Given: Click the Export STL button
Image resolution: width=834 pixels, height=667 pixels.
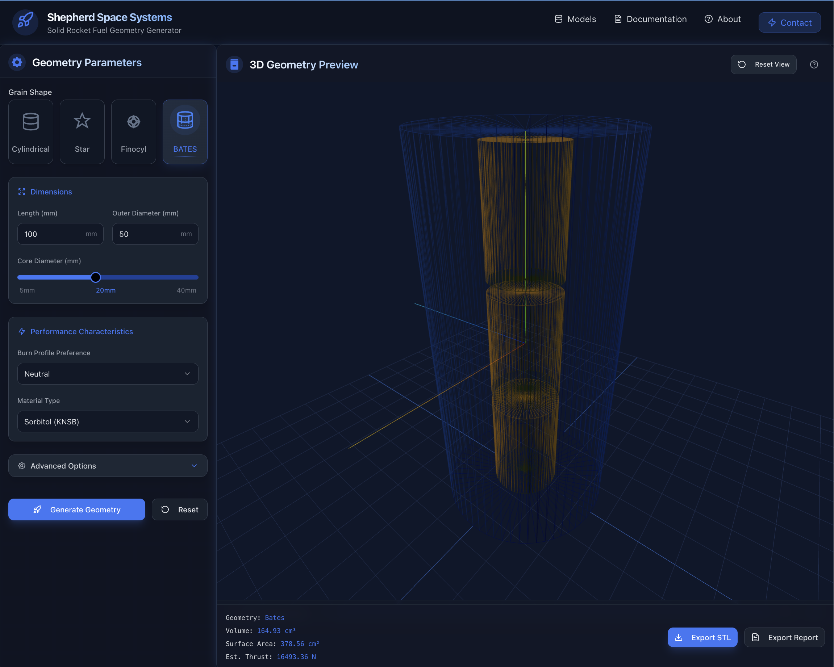Looking at the screenshot, I should (702, 637).
